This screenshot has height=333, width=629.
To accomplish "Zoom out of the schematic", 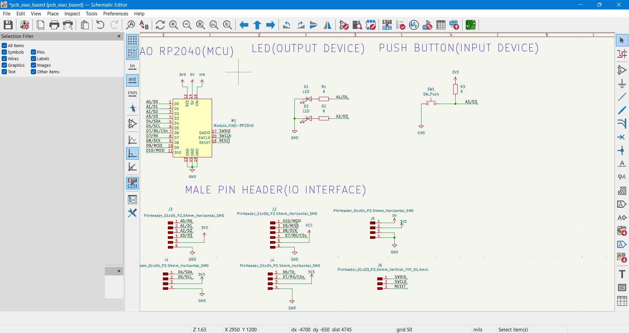I will (187, 25).
